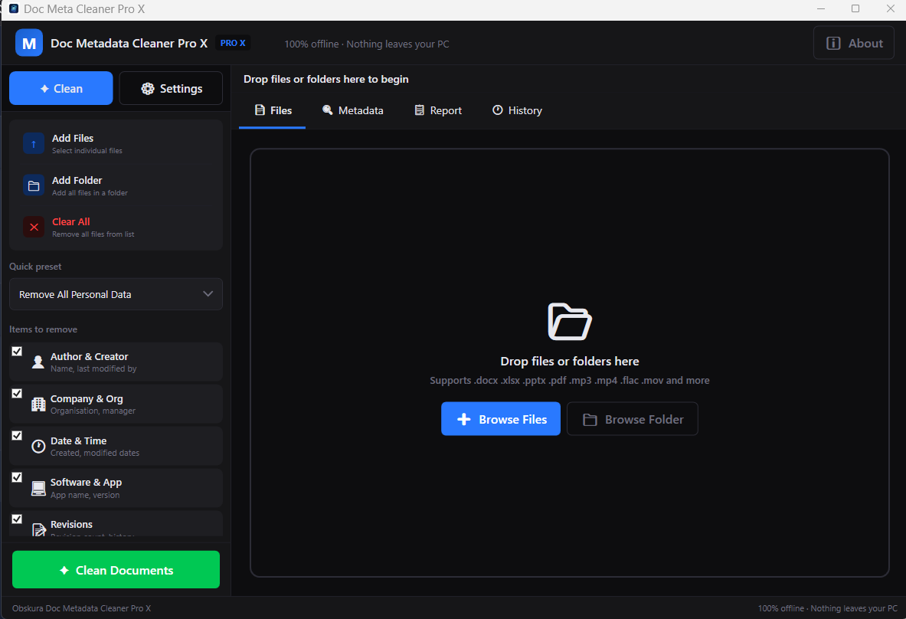Viewport: 906px width, 619px height.
Task: Click the green Clean Documents button
Action: point(116,570)
